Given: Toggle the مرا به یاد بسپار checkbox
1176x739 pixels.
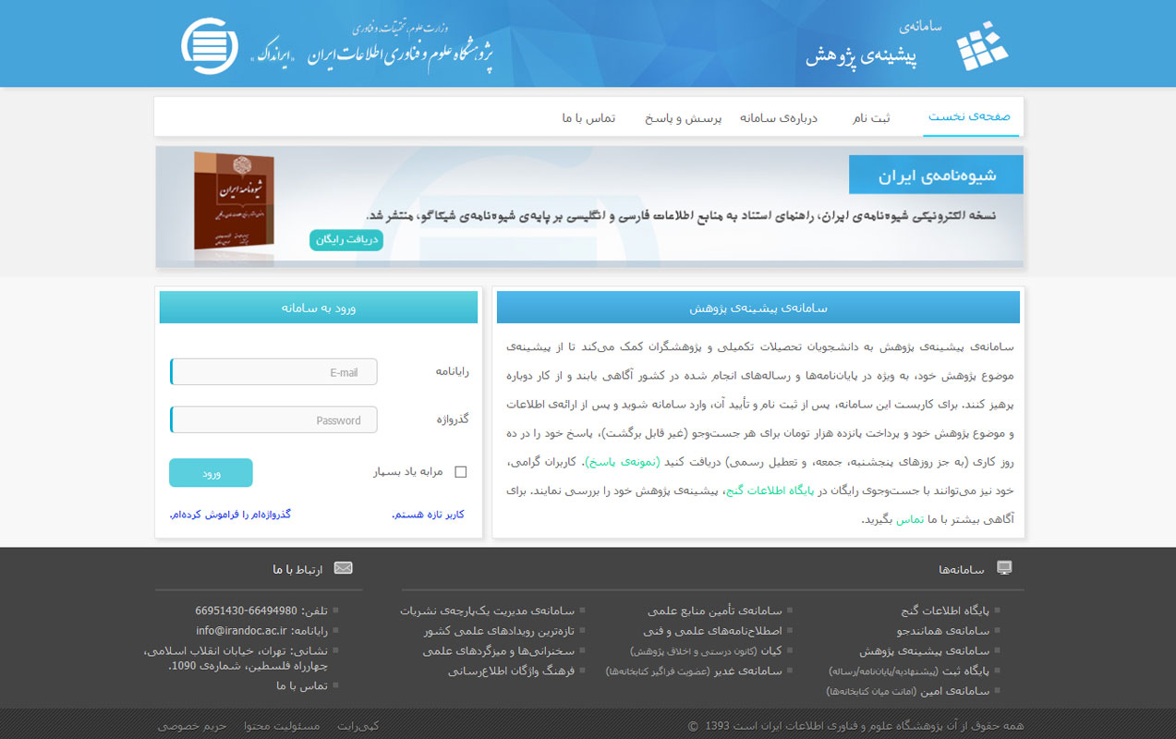Looking at the screenshot, I should click(x=461, y=472).
